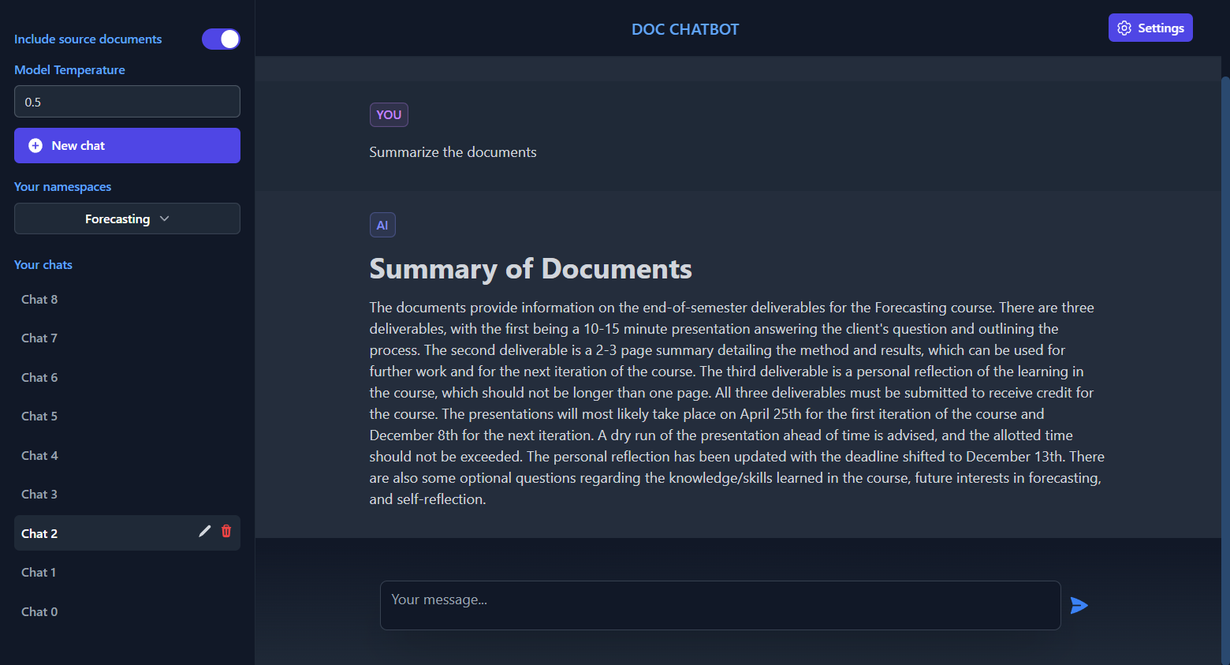Start a New chat

126,145
